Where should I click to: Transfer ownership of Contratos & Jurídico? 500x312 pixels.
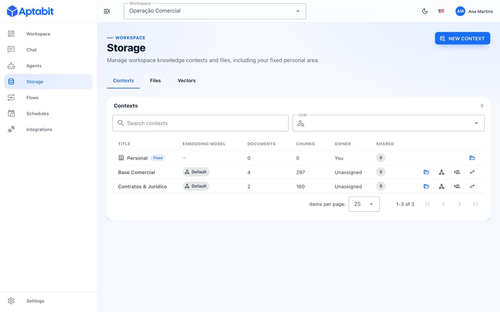tap(472, 186)
